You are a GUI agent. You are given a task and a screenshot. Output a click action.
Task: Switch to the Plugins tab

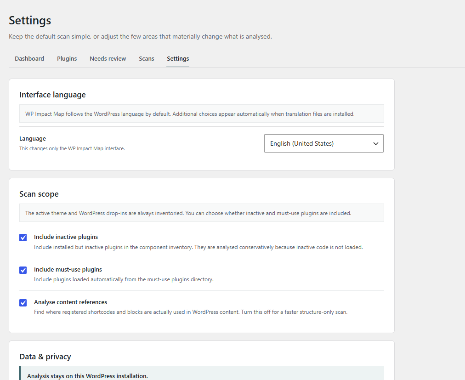click(x=67, y=59)
